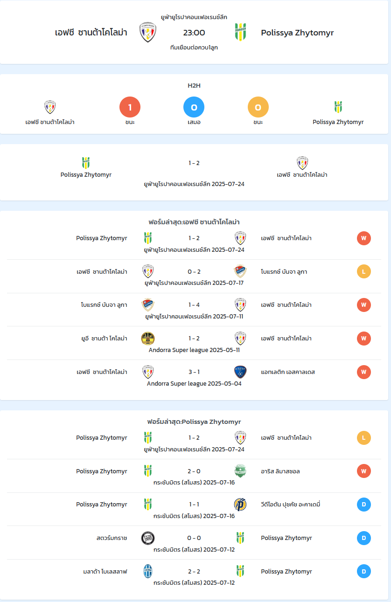Click the 23:00 kickoff time
391x602 pixels.
click(194, 33)
